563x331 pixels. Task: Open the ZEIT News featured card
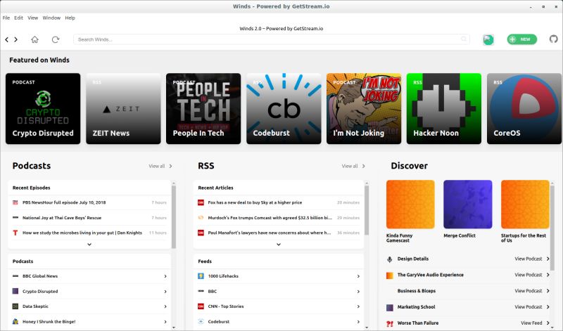(x=124, y=109)
